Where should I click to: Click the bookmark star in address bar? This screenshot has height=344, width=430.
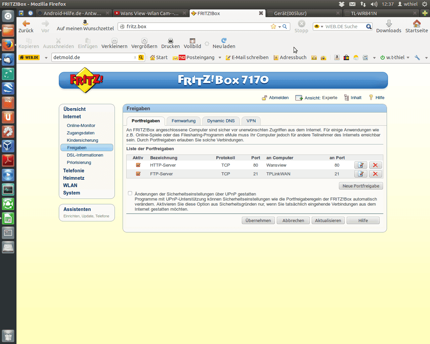tap(273, 27)
